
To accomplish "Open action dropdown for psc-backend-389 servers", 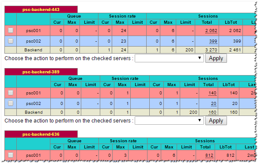I will pyautogui.click(x=169, y=121).
